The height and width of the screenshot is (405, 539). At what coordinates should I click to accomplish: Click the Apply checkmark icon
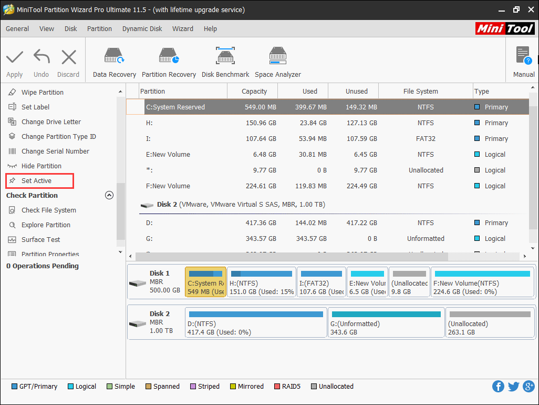tap(14, 57)
